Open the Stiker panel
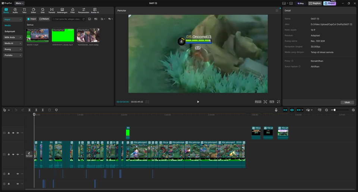The width and height of the screenshot is (358, 192). 34,10
